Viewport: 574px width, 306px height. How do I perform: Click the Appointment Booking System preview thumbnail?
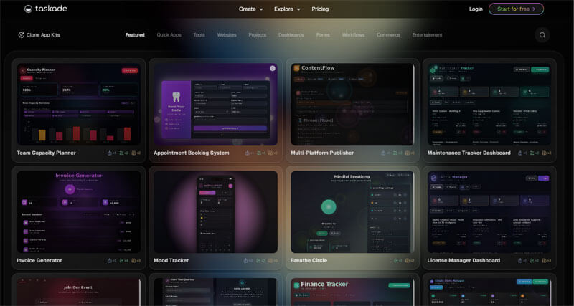click(x=216, y=104)
